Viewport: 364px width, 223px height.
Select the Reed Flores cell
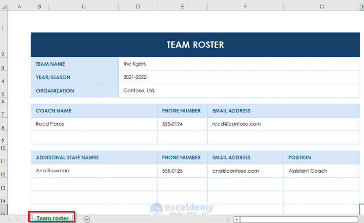(94, 124)
